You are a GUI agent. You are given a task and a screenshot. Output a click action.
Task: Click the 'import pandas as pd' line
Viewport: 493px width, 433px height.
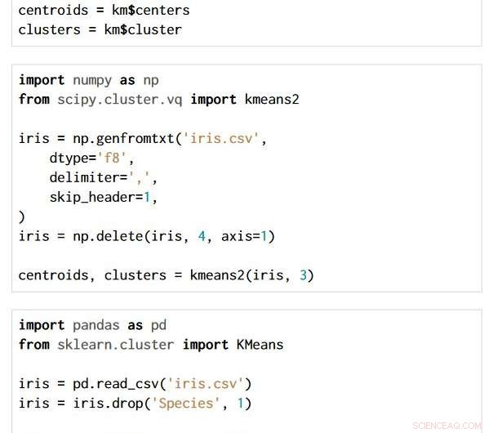(x=92, y=325)
